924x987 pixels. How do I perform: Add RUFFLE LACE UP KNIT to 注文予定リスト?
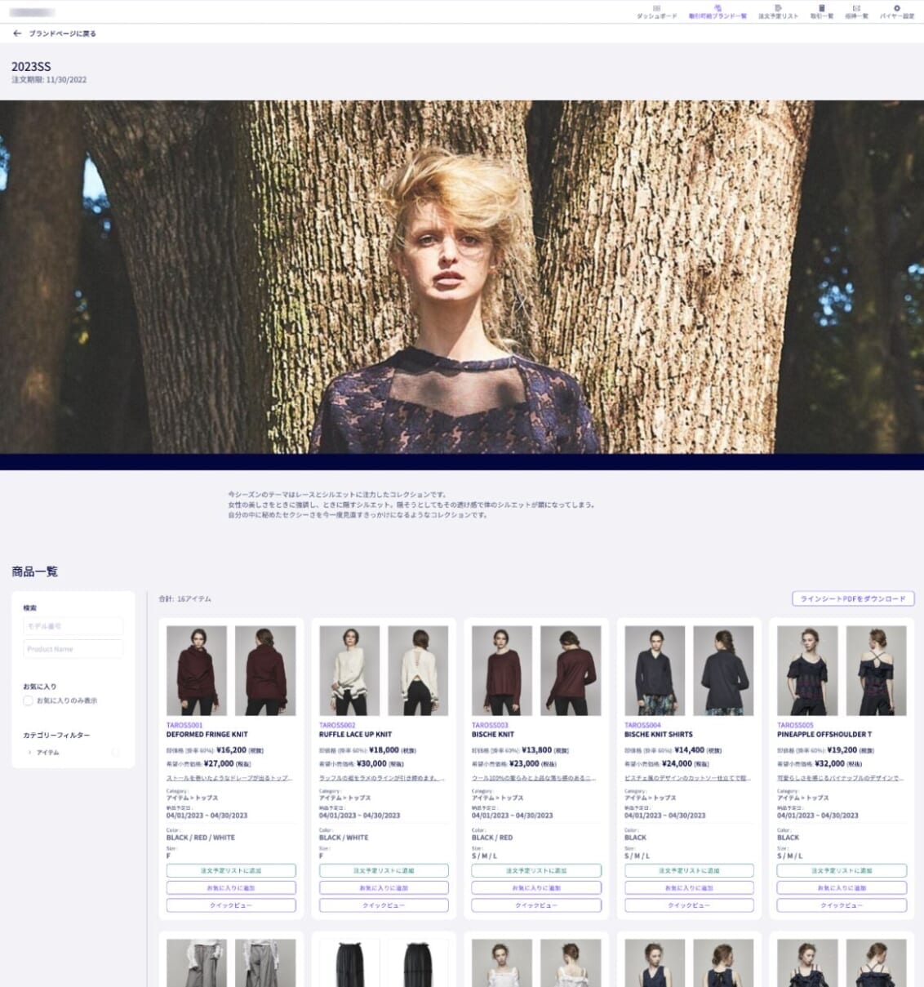(384, 871)
